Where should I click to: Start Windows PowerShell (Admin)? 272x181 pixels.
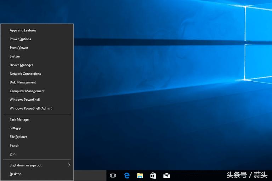(37, 108)
